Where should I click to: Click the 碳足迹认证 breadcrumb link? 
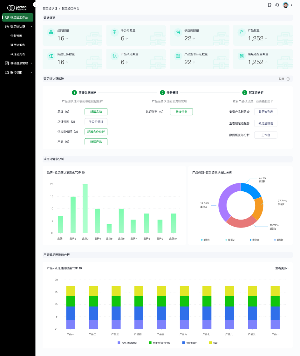pos(50,9)
